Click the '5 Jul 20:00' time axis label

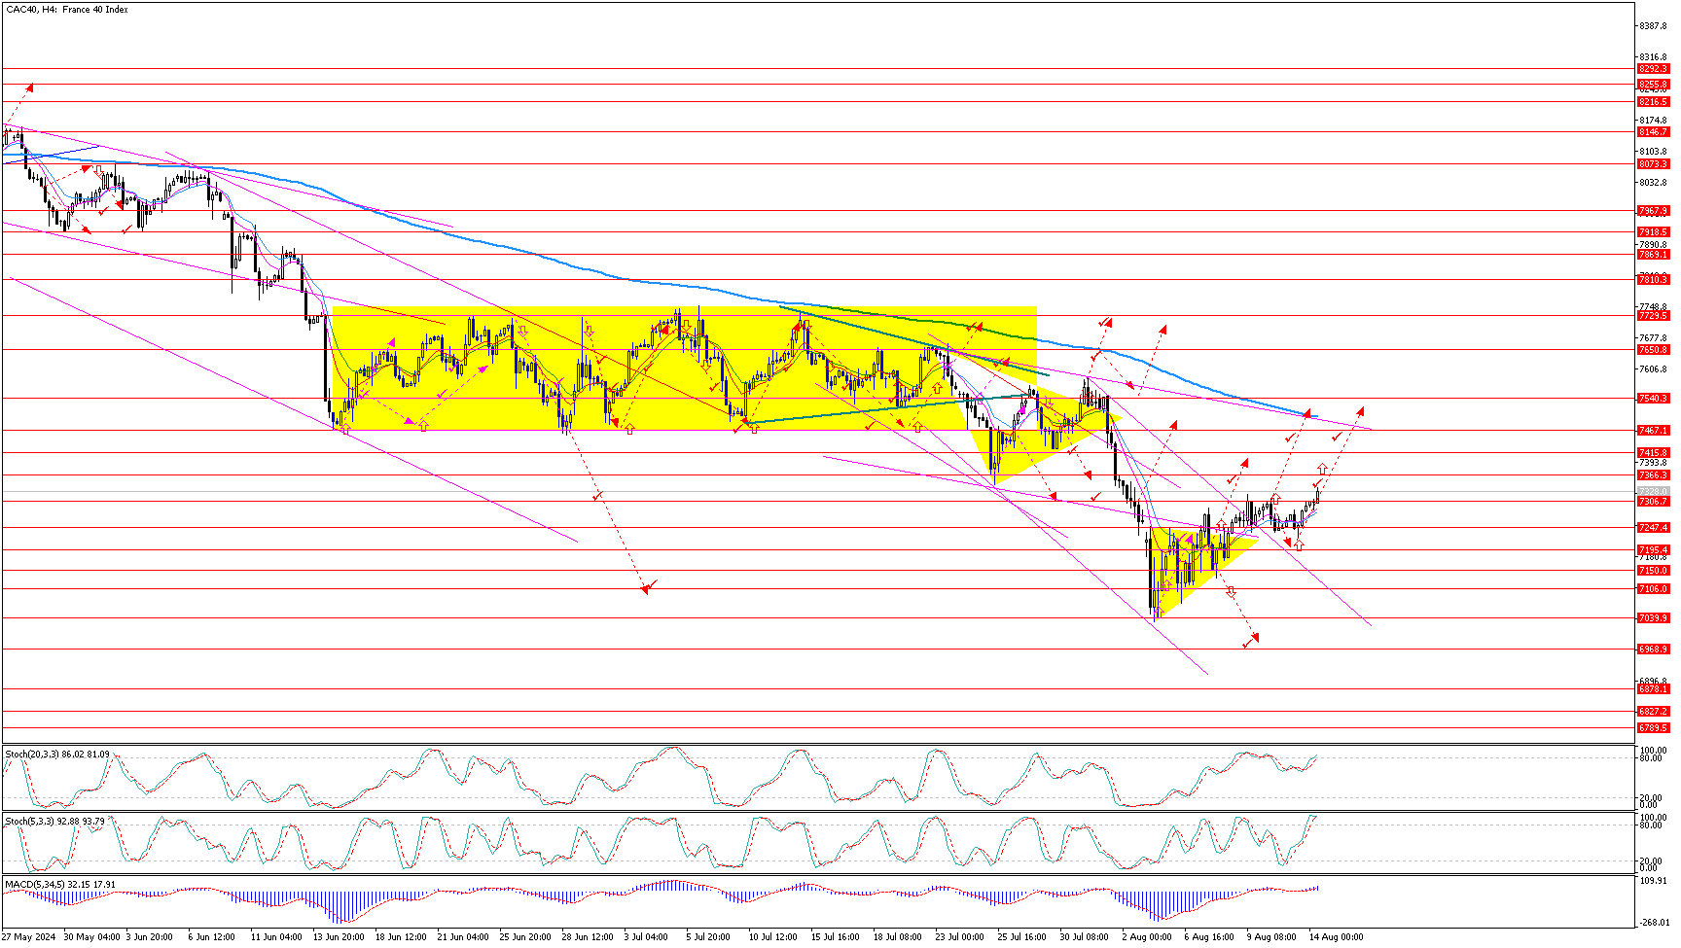(708, 937)
